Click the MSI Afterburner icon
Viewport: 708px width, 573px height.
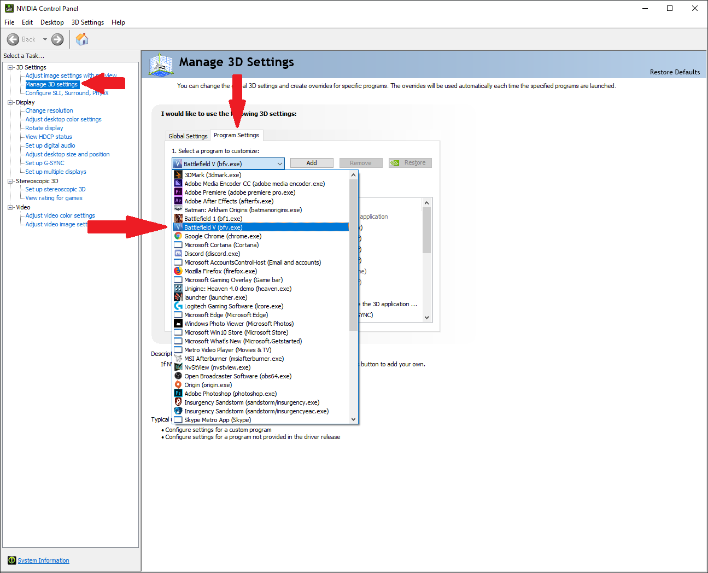click(178, 359)
